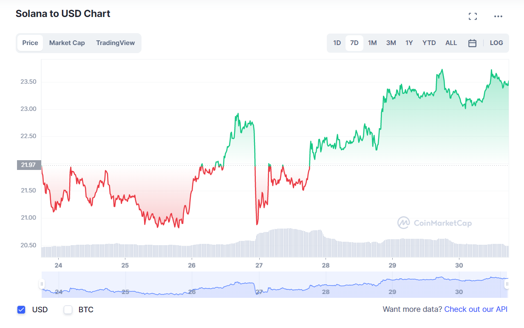Open the three-dots more options menu

498,17
